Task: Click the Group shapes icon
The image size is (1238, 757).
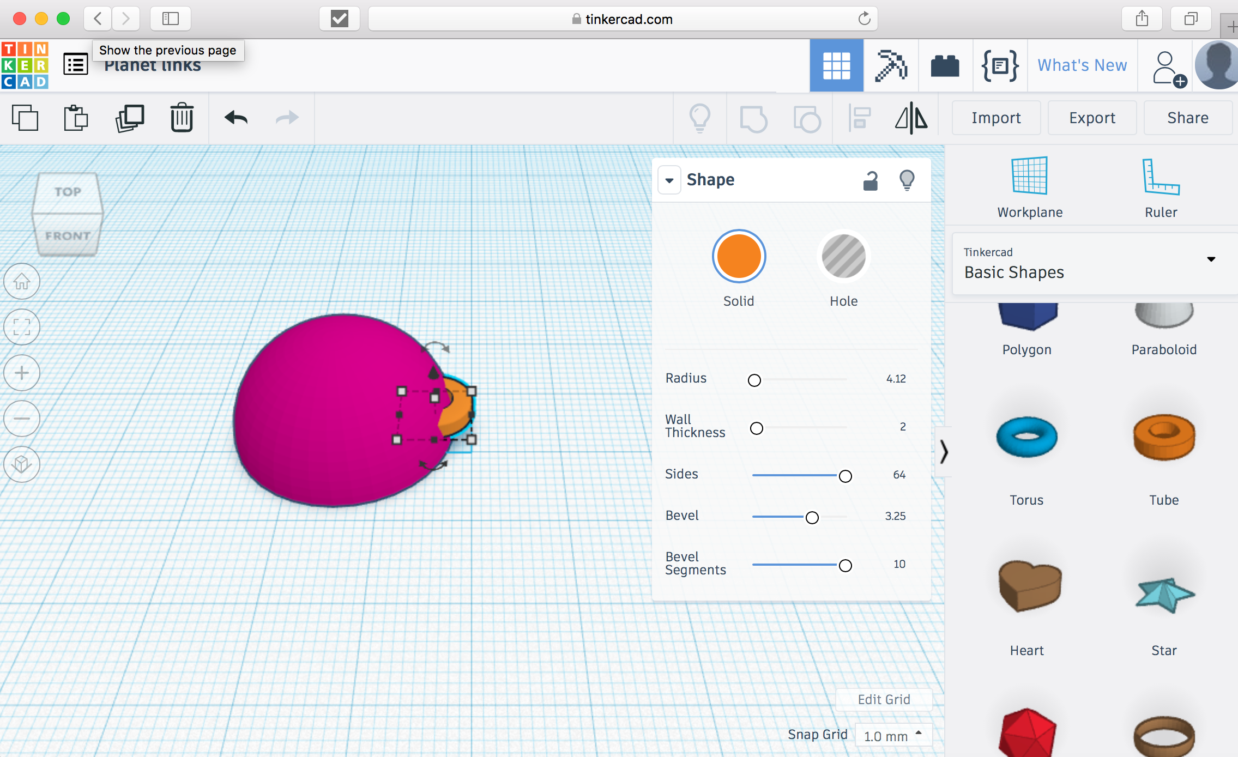Action: [755, 117]
